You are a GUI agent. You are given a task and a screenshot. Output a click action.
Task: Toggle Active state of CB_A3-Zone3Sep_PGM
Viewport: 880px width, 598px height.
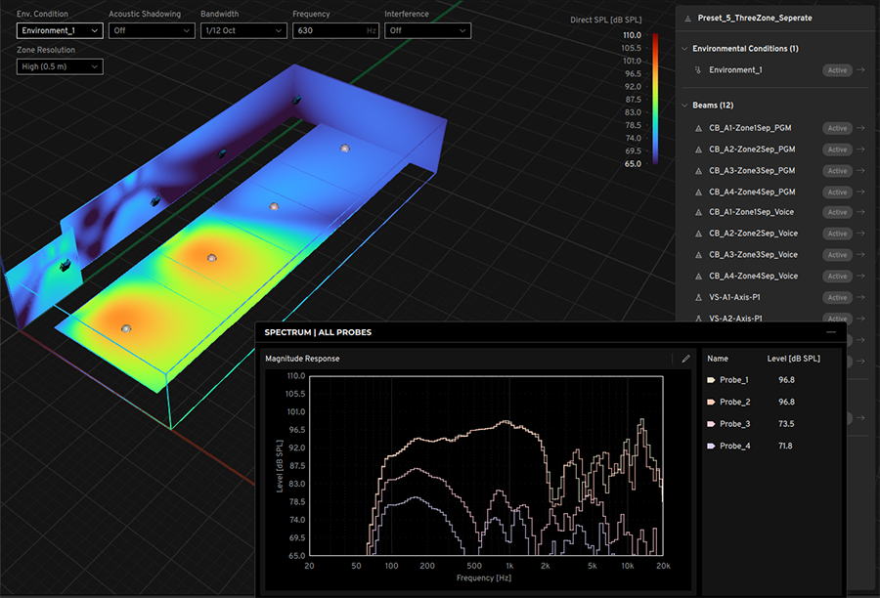click(837, 171)
